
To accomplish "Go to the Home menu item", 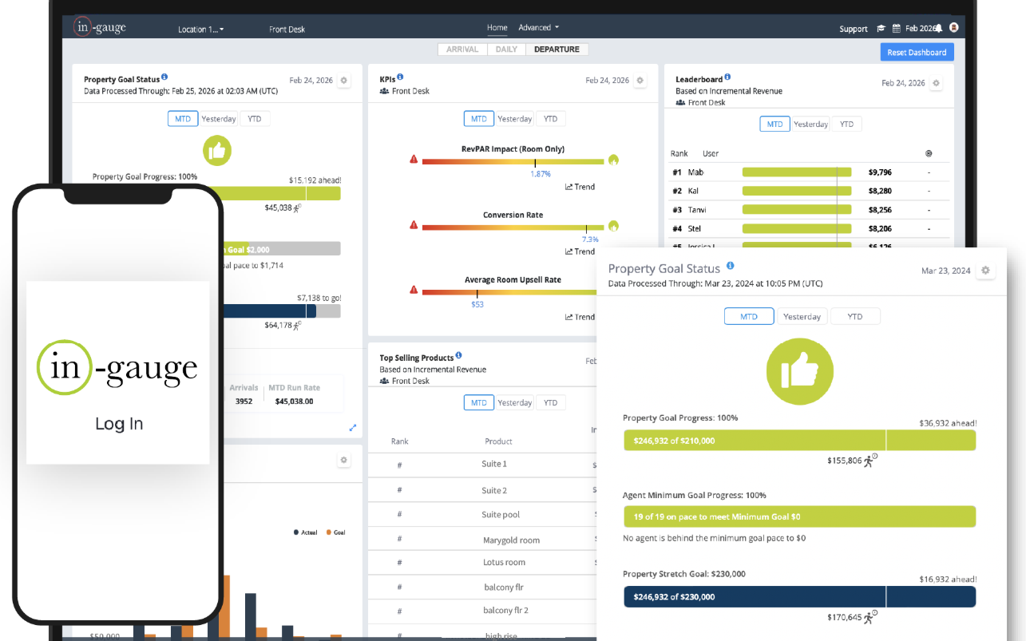I will point(497,28).
